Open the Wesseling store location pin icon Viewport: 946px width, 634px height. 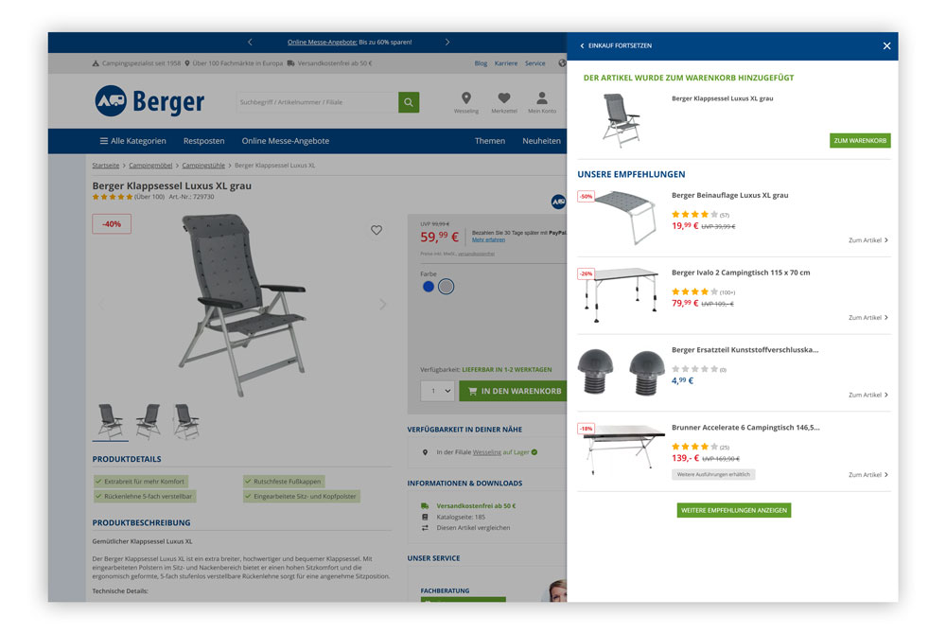coord(465,97)
